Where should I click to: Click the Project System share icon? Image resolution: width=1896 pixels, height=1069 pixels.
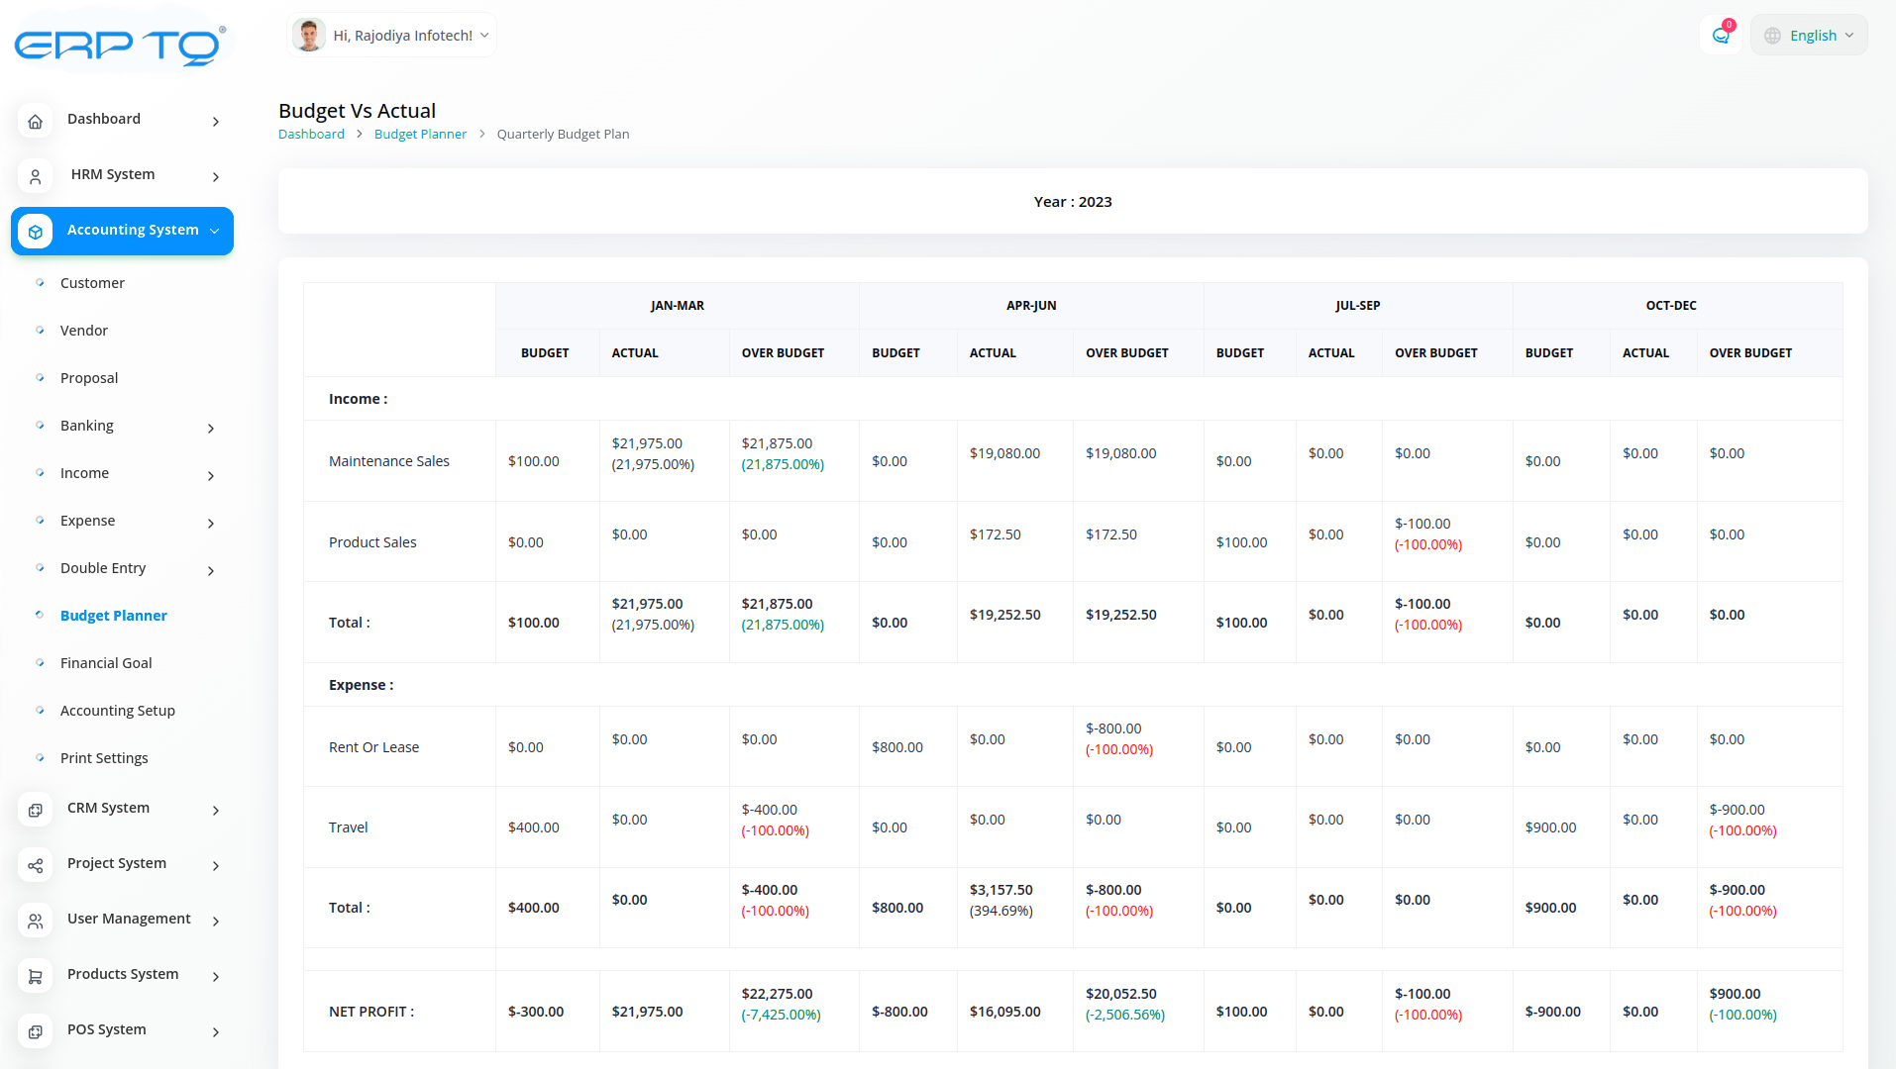(36, 865)
